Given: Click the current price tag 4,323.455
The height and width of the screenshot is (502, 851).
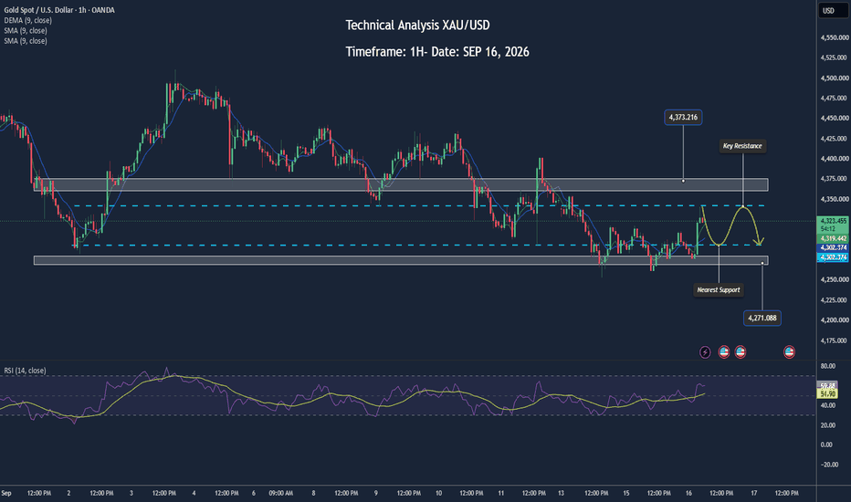Looking at the screenshot, I should point(833,221).
